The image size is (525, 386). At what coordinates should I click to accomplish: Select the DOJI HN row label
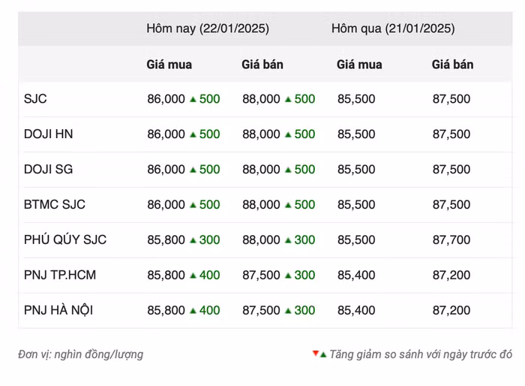[x=48, y=134]
